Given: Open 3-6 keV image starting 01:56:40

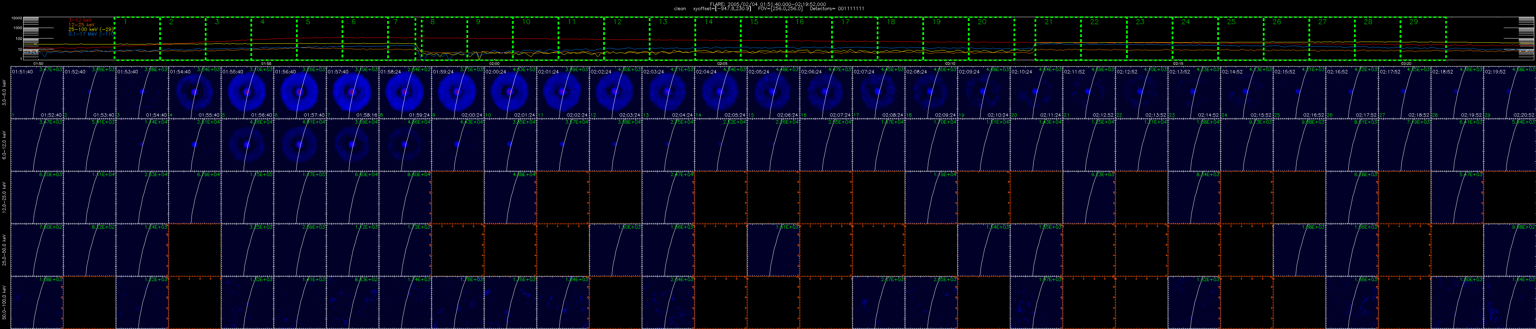Looking at the screenshot, I should tap(300, 92).
